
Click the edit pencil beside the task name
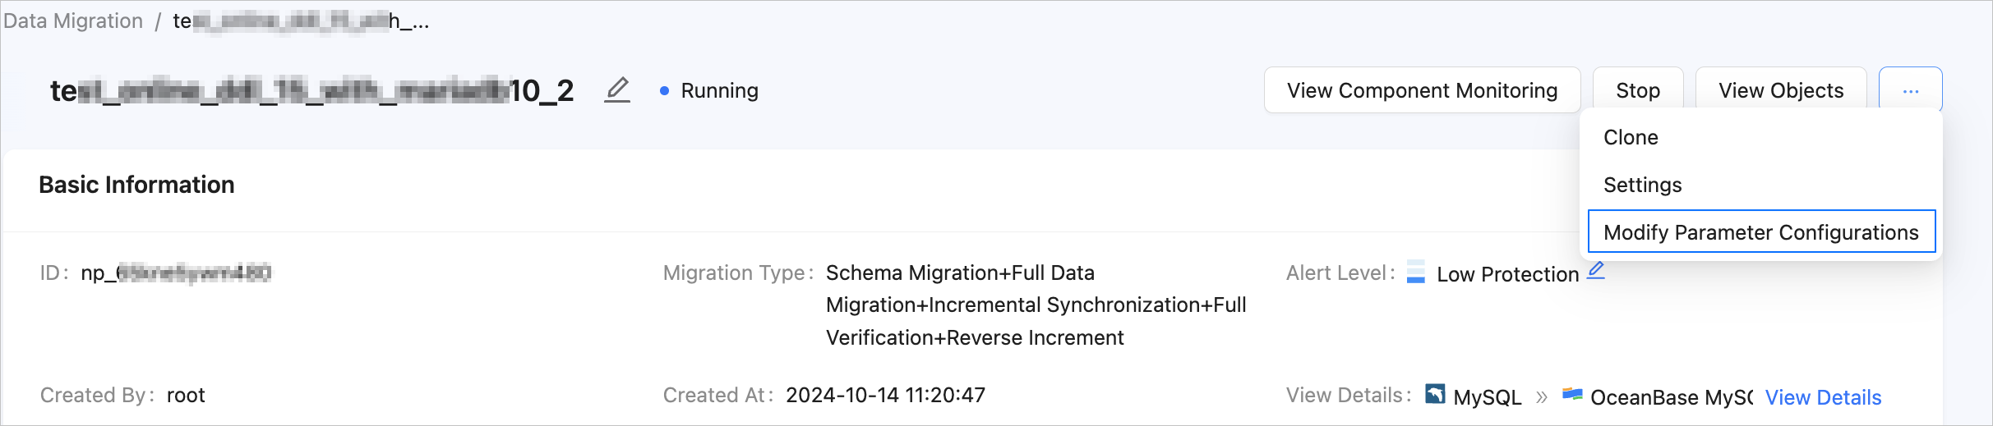pos(617,89)
